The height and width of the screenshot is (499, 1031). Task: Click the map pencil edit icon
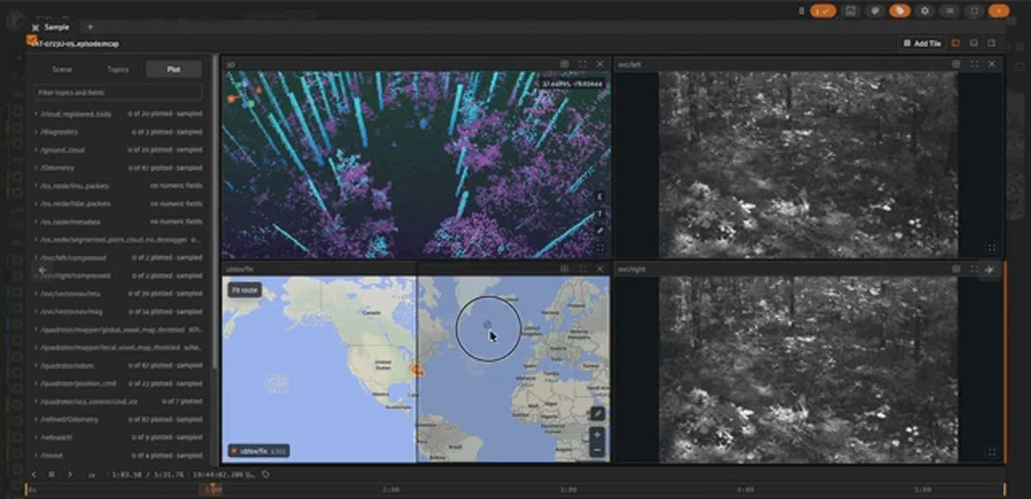pyautogui.click(x=597, y=414)
